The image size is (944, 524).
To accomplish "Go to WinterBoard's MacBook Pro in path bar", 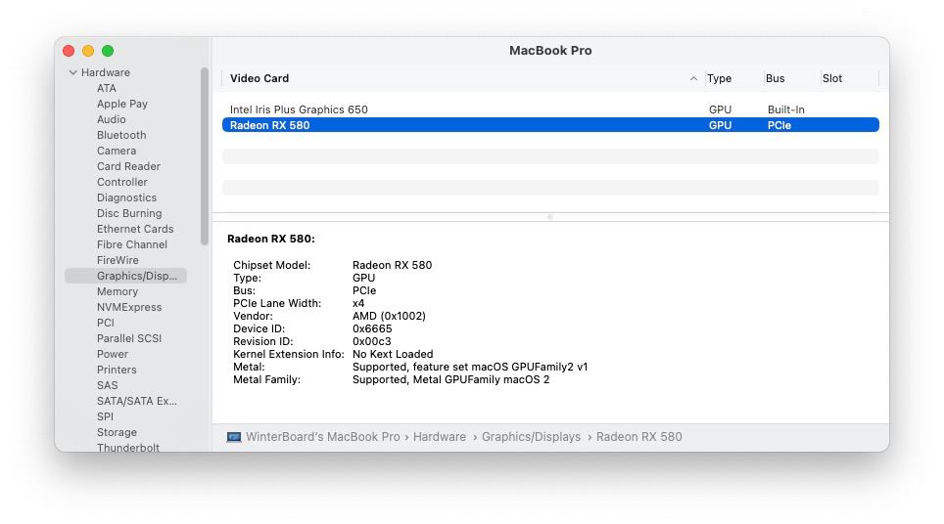I will click(323, 437).
